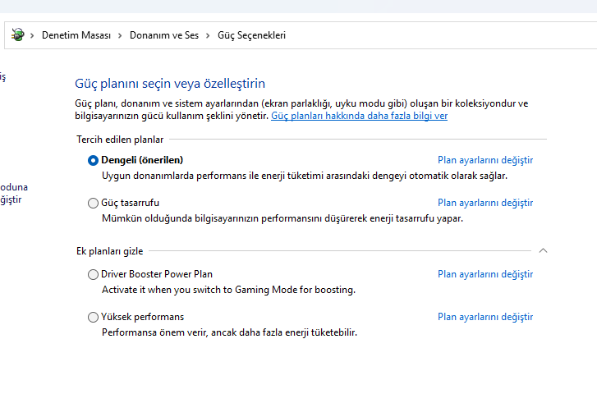Click the Tercih edilen planlar heading
The width and height of the screenshot is (597, 394).
[120, 140]
